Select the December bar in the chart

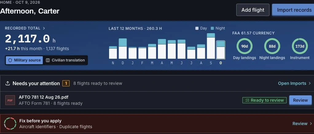click(x=123, y=49)
